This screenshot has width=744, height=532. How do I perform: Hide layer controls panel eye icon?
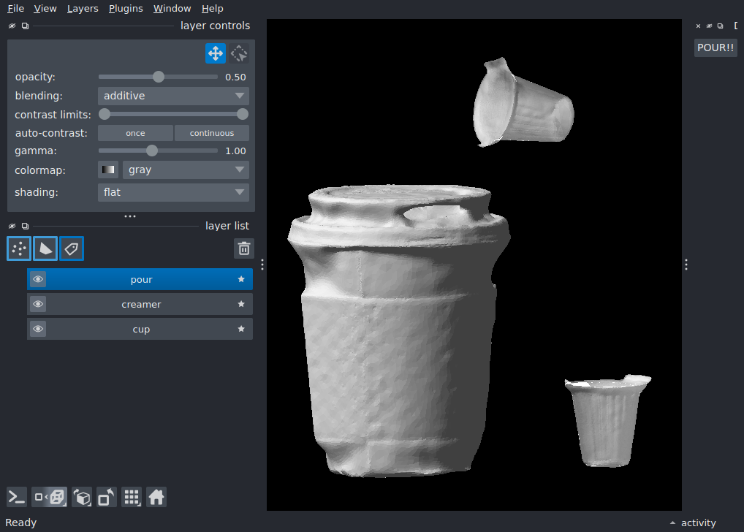(12, 26)
